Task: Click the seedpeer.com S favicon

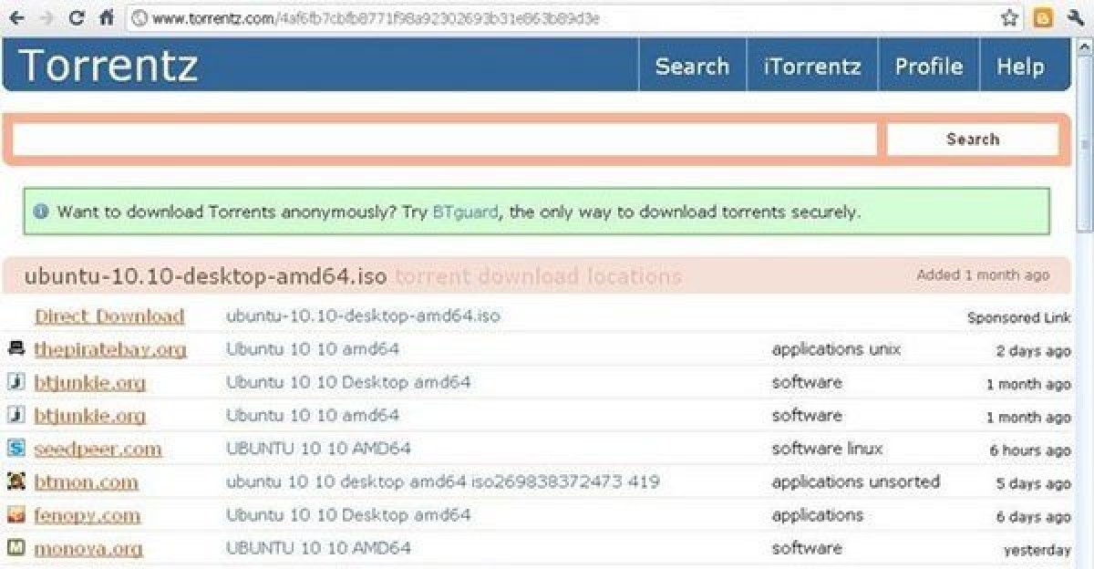Action: [x=15, y=448]
